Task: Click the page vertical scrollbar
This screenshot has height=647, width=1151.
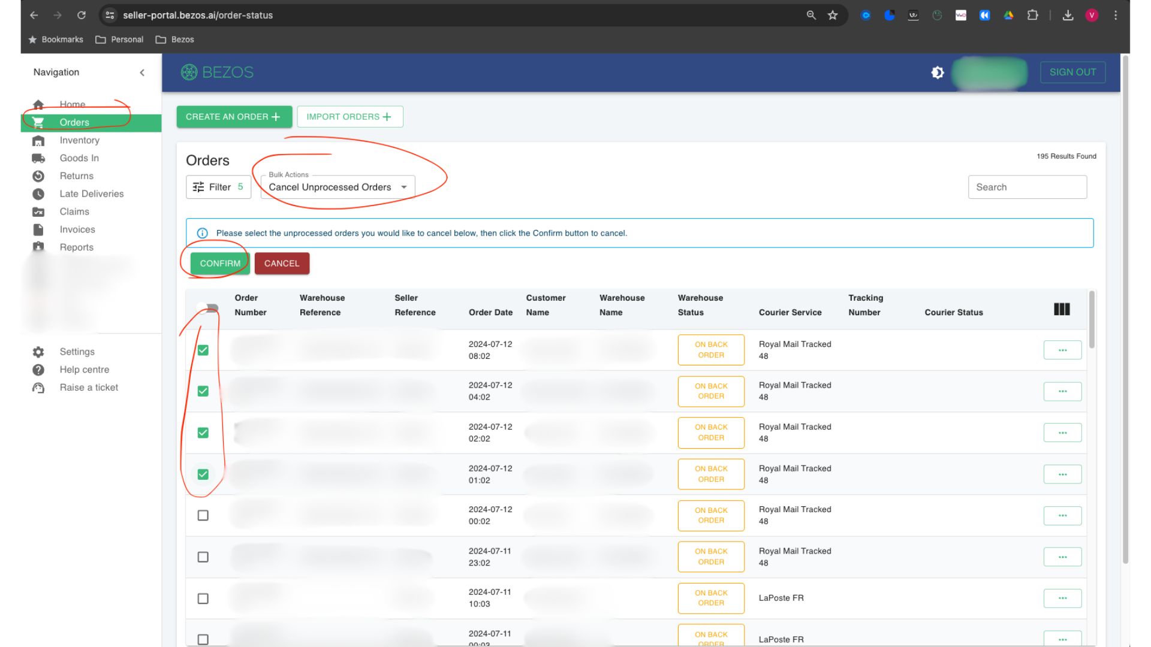Action: (x=1125, y=309)
